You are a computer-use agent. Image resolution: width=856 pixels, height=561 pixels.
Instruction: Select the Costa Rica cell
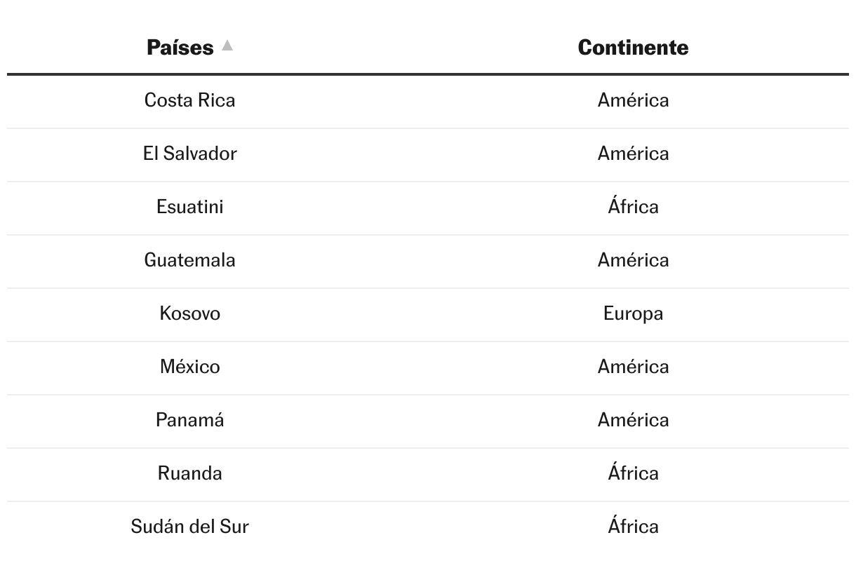[x=190, y=100]
